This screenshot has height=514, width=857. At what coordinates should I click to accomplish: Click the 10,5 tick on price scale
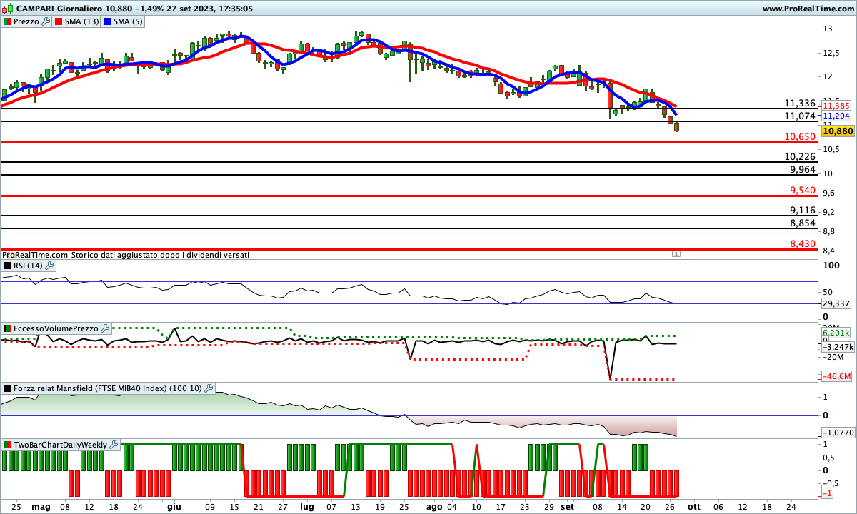(x=831, y=149)
